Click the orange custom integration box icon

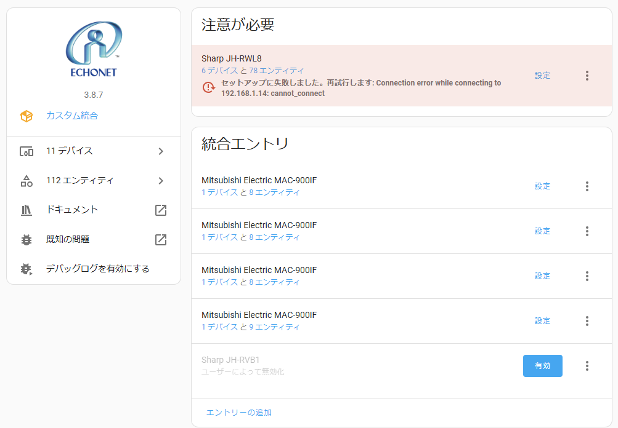[26, 116]
